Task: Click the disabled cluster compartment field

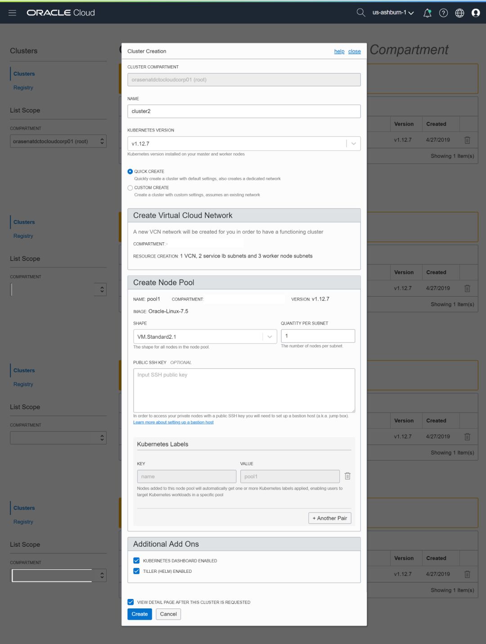Action: [244, 80]
